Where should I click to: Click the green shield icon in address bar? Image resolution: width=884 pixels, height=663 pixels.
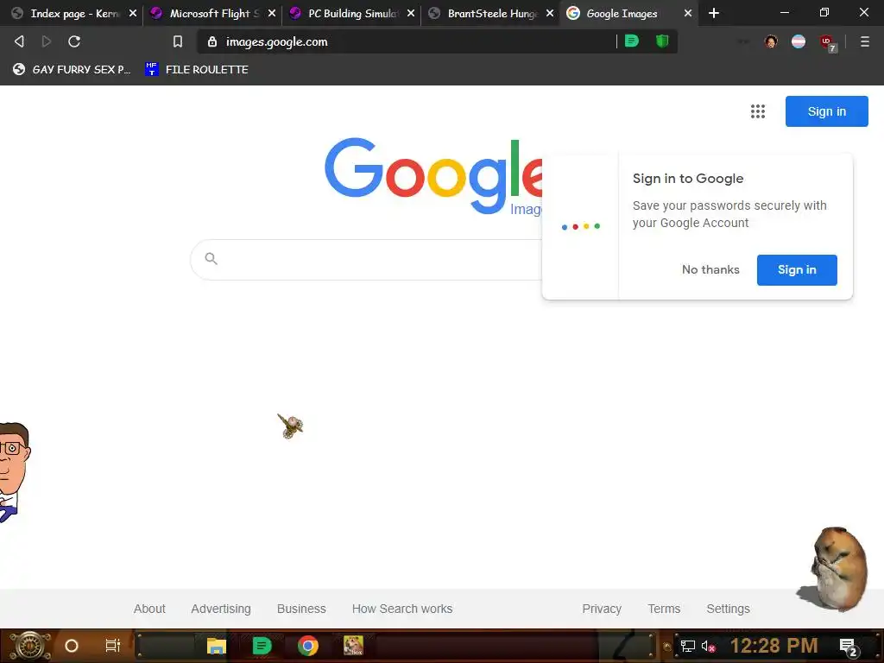click(x=662, y=41)
